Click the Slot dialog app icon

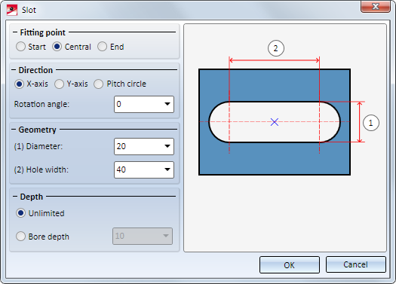tap(12, 10)
